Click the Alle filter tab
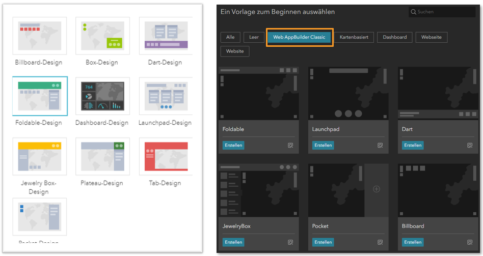 (230, 37)
